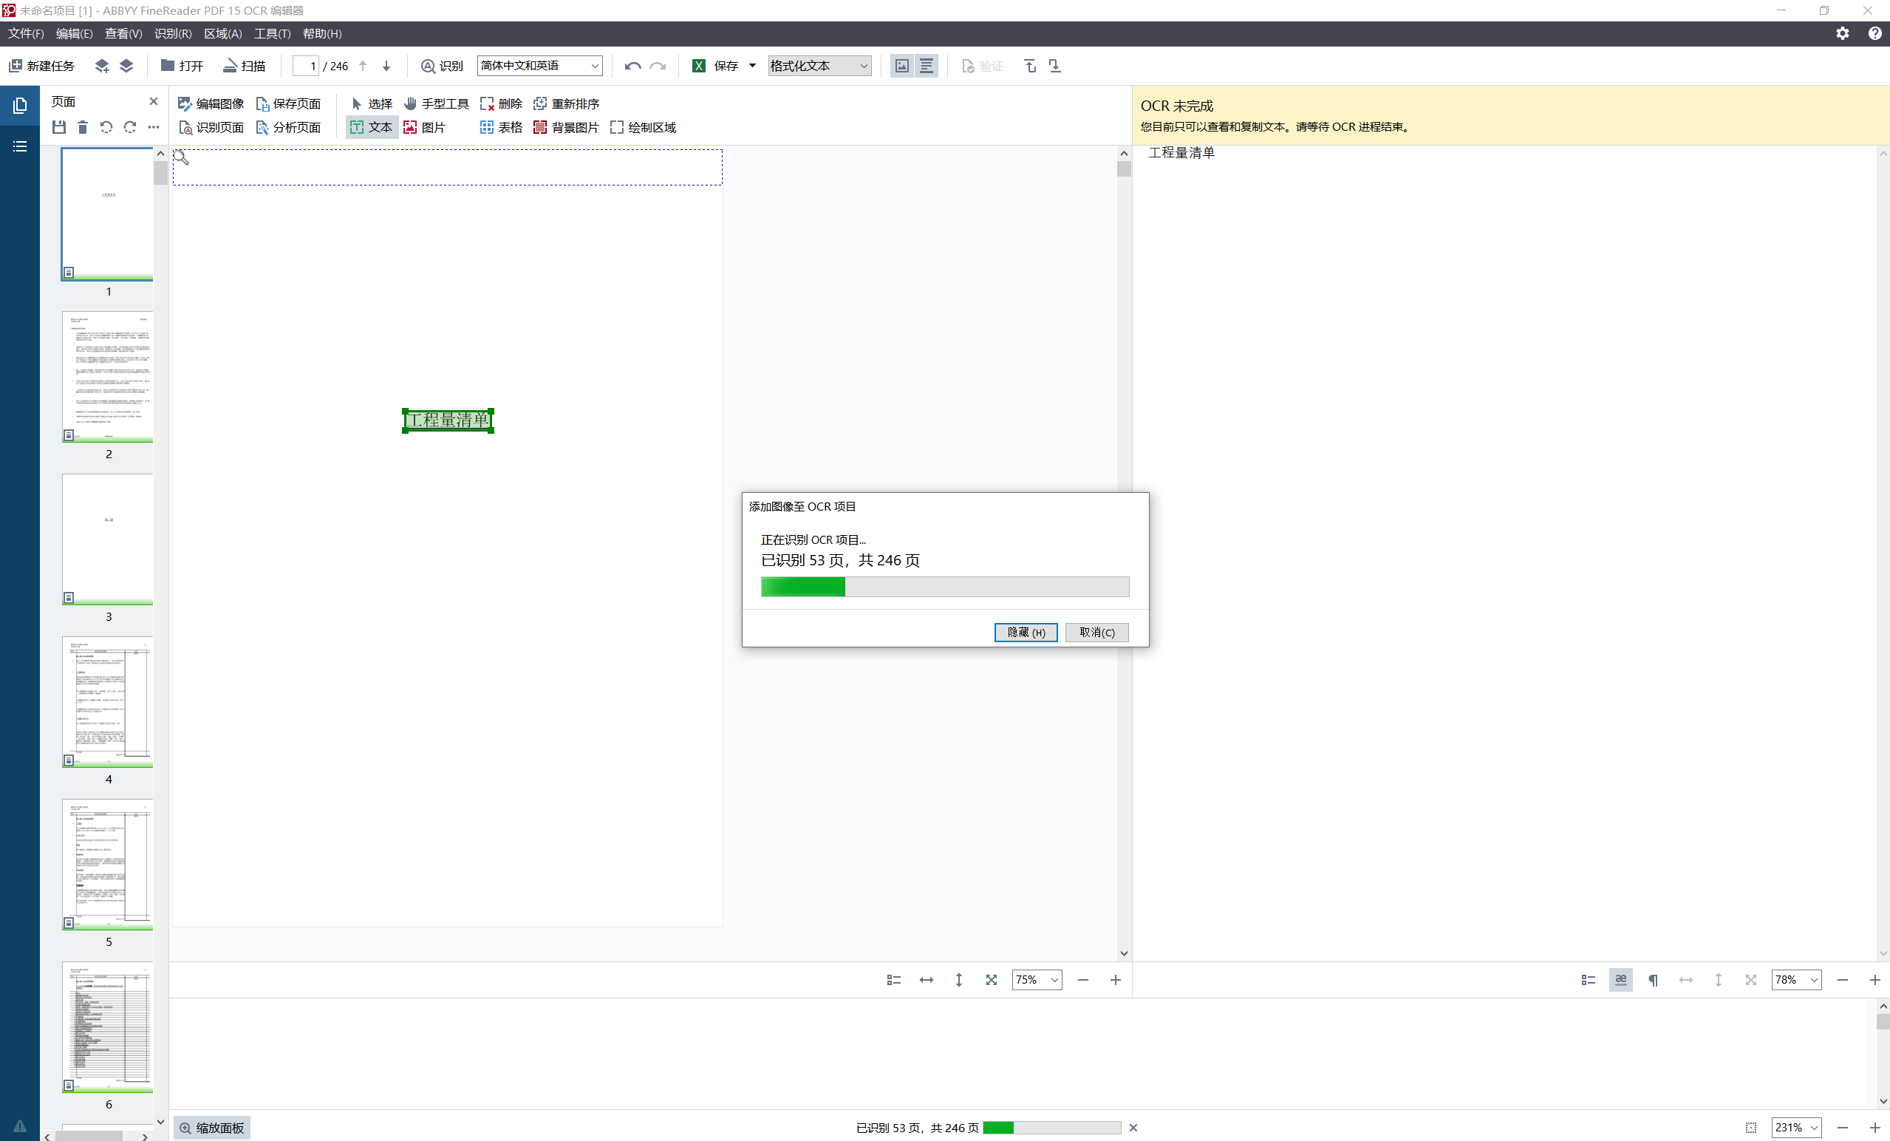Image resolution: width=1890 pixels, height=1141 pixels.
Task: Open the 查看(V) menu
Action: click(123, 34)
